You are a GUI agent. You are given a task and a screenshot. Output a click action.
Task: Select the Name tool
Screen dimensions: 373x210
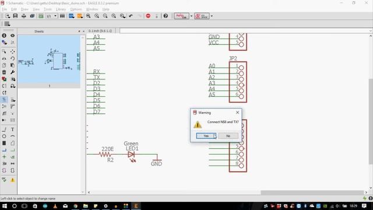(x=4, y=100)
